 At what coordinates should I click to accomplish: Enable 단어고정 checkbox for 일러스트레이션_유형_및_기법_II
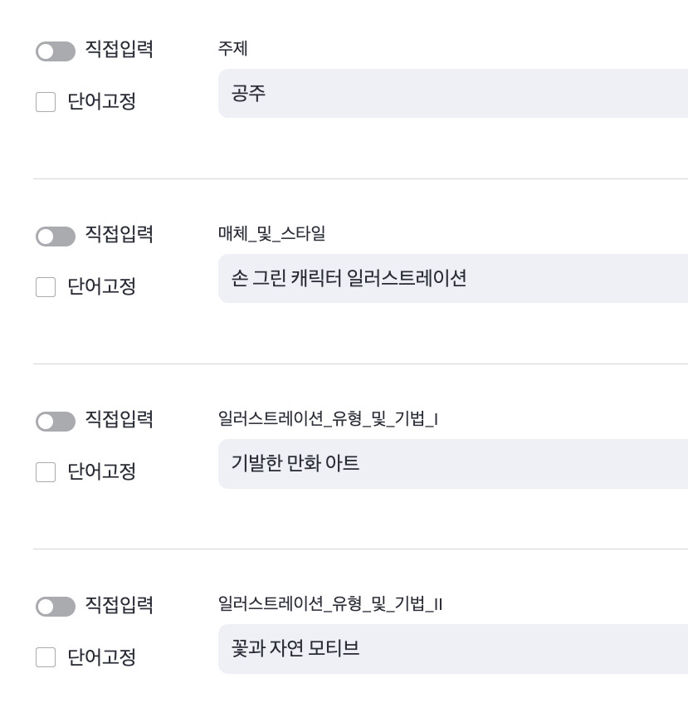[46, 657]
